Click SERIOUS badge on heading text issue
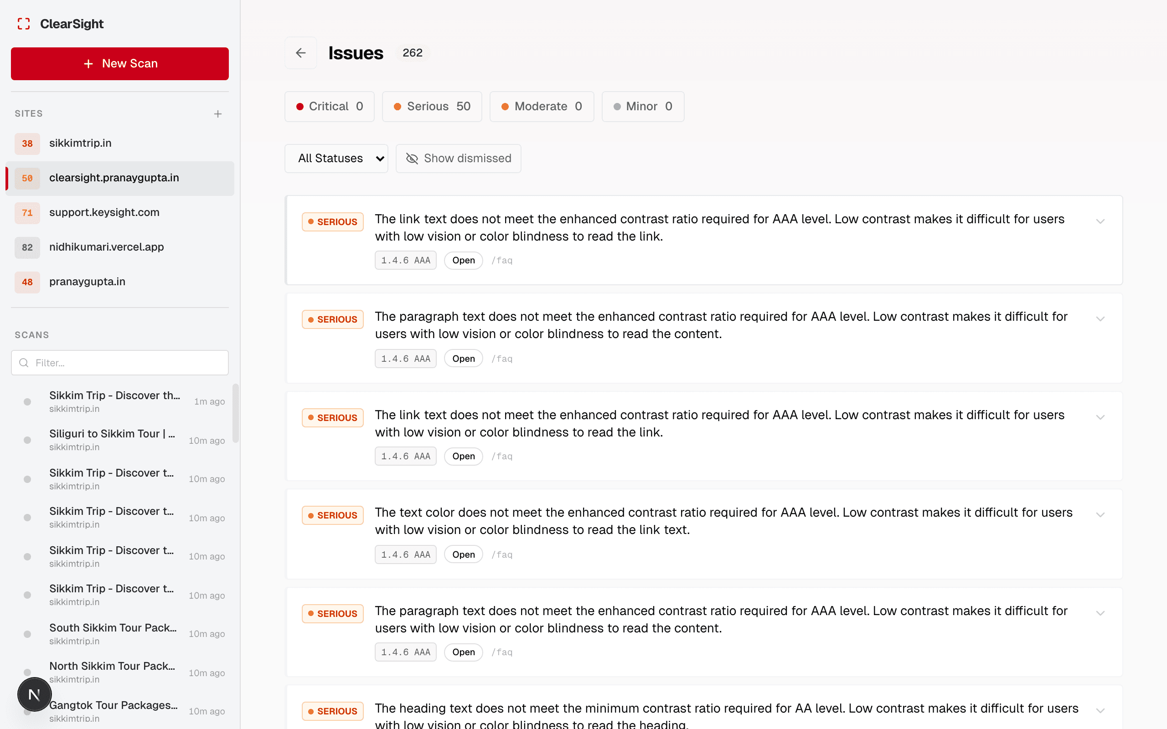 333,711
